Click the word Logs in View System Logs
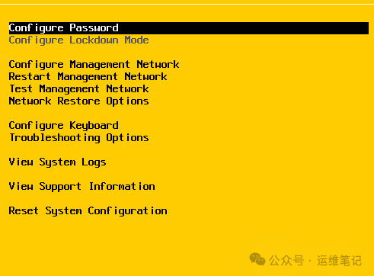This screenshot has width=374, height=276. (x=94, y=162)
